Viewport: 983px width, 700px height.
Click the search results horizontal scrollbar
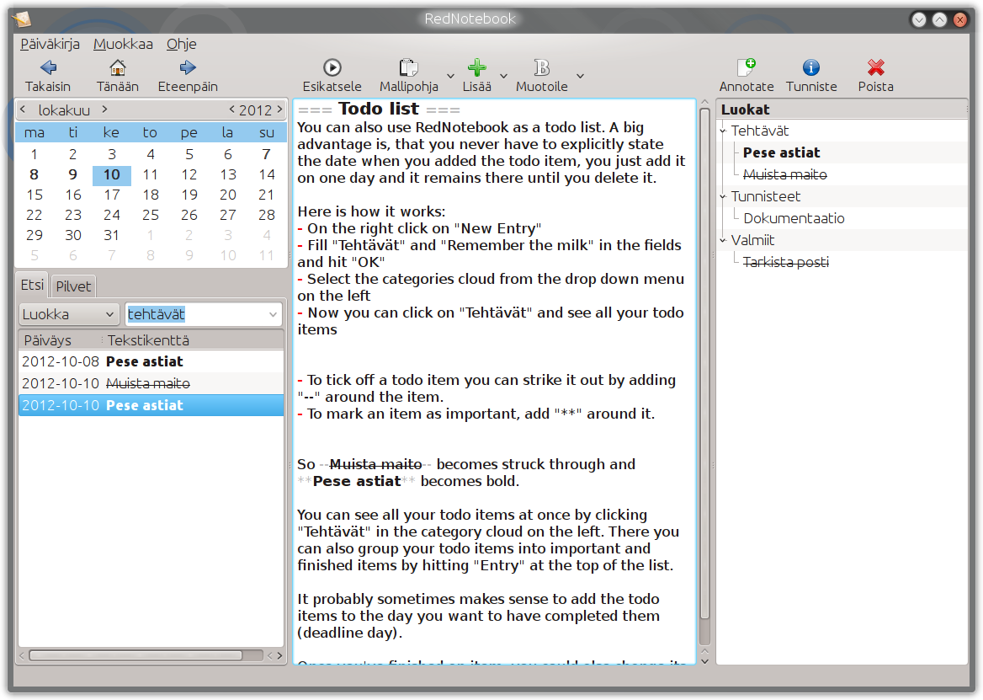[x=135, y=655]
